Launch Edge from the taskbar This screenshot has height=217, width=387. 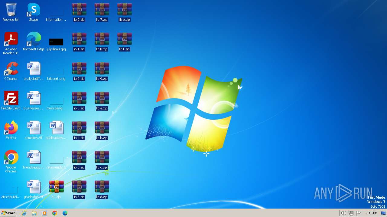[65, 213]
